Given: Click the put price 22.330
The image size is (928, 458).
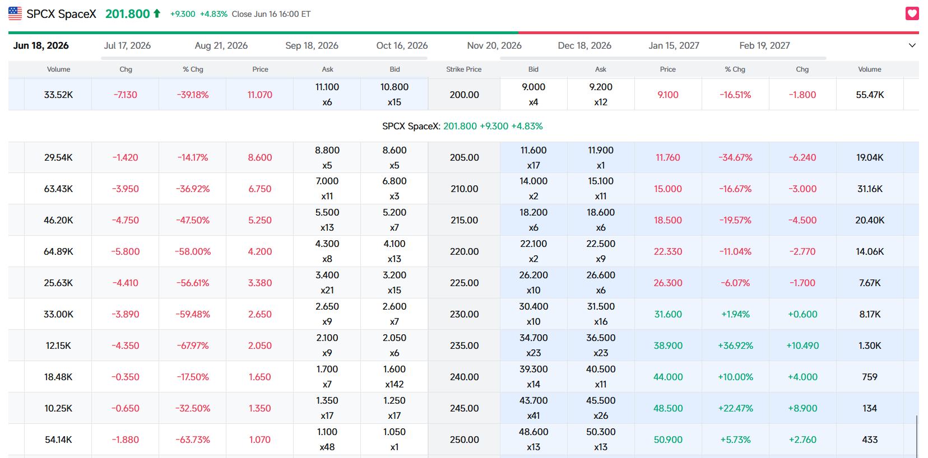Looking at the screenshot, I should pos(668,251).
